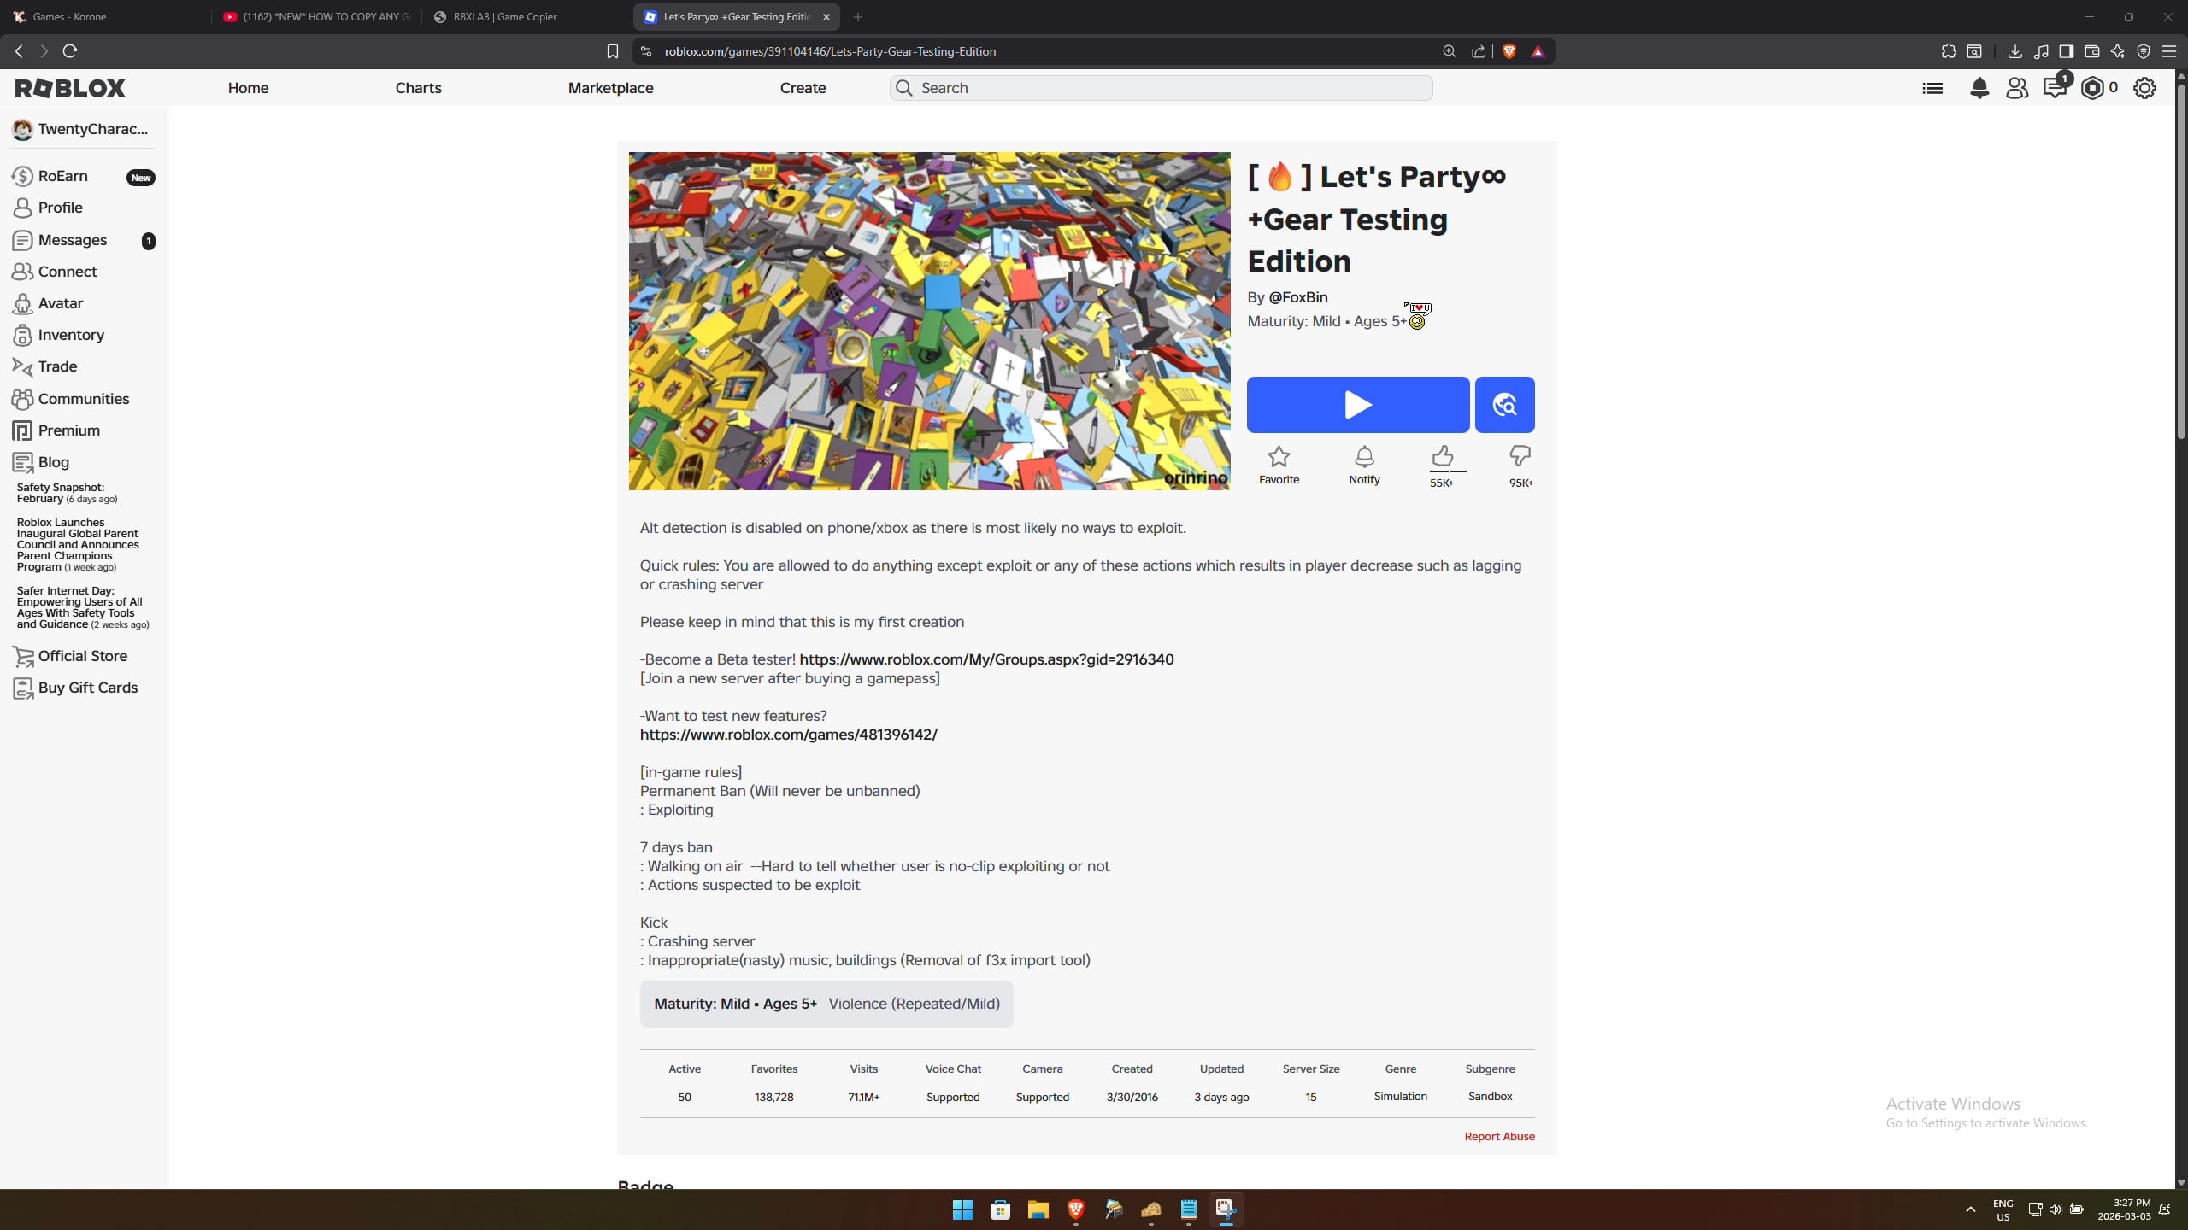Favorite this game with the star icon

[x=1279, y=457]
